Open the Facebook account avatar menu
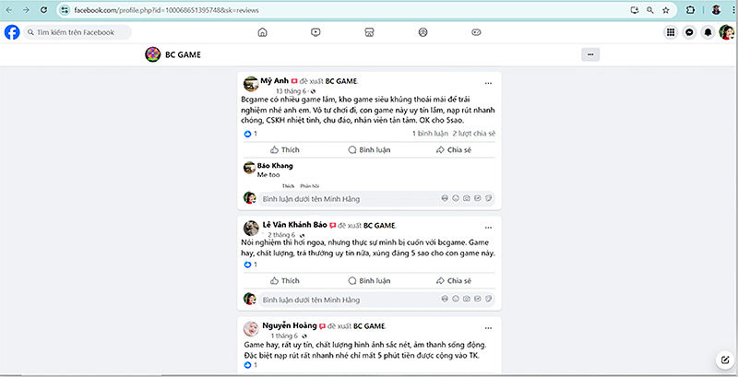This screenshot has width=738, height=377. (726, 32)
